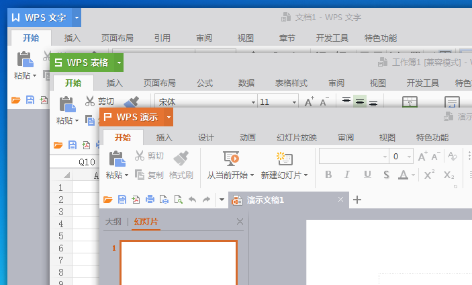Decrease font size in WPS 演示
Screen dimensions: 472x285
tap(436, 156)
